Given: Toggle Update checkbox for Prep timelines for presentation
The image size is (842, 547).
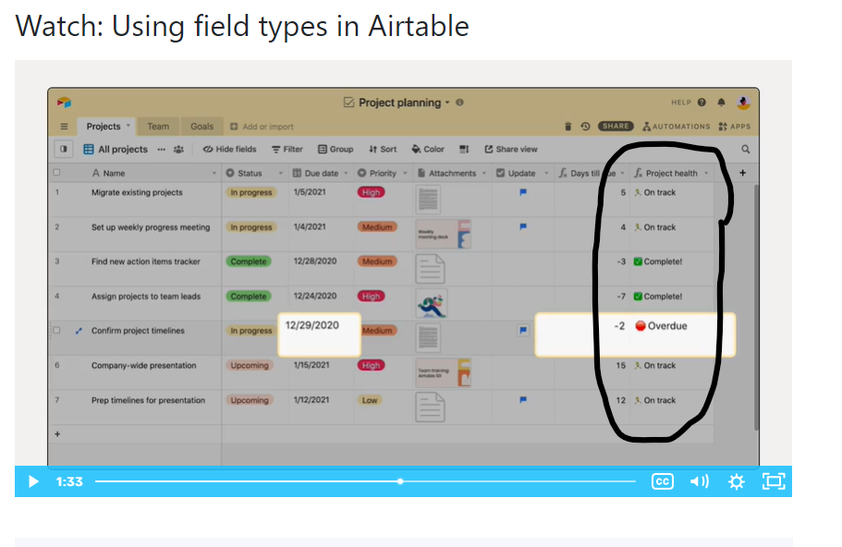Looking at the screenshot, I should (523, 399).
